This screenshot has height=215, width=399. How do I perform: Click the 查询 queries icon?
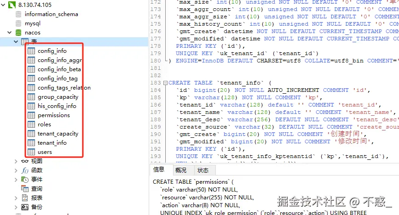coord(25,189)
